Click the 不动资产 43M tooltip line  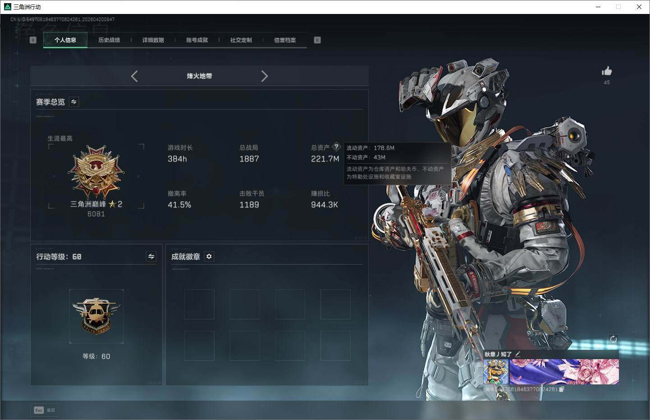point(366,157)
